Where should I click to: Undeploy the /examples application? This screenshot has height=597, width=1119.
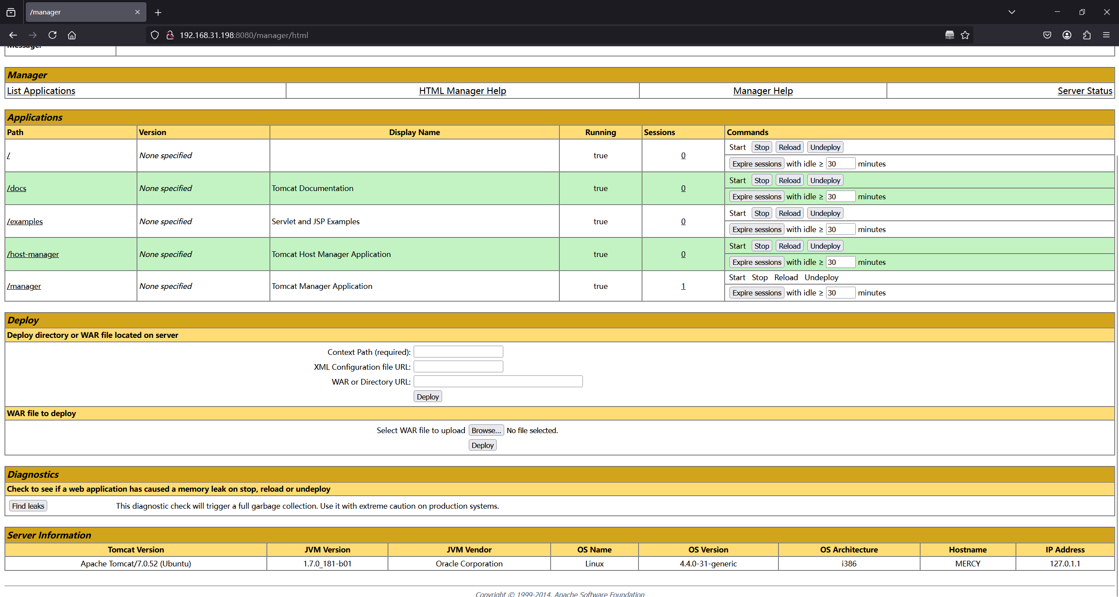[825, 213]
